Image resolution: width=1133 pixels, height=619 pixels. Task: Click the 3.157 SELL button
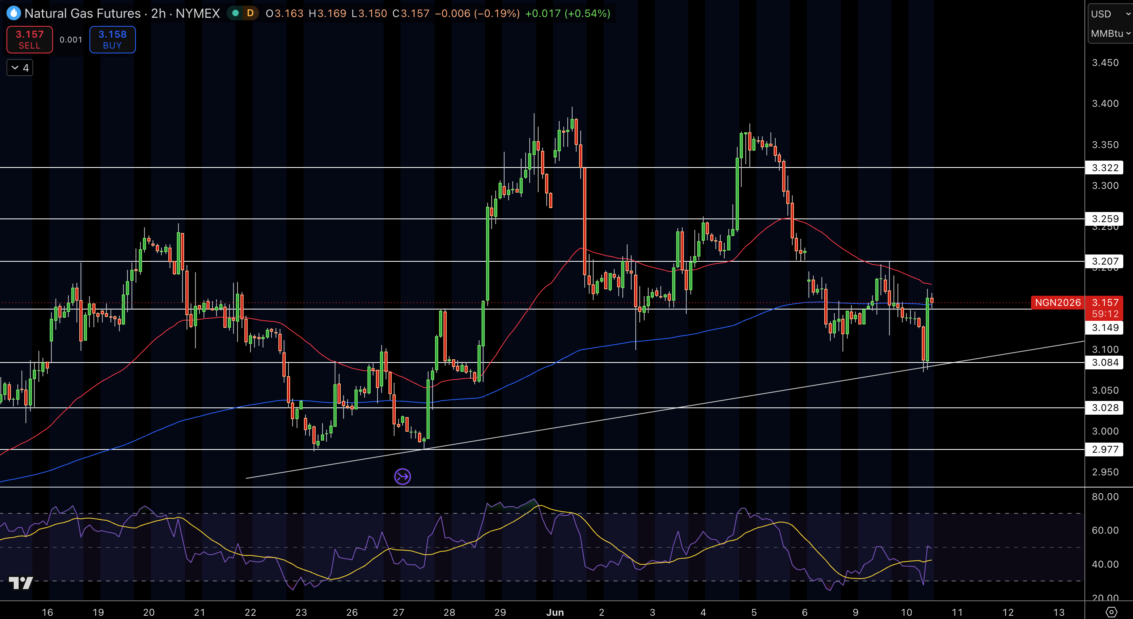point(30,40)
